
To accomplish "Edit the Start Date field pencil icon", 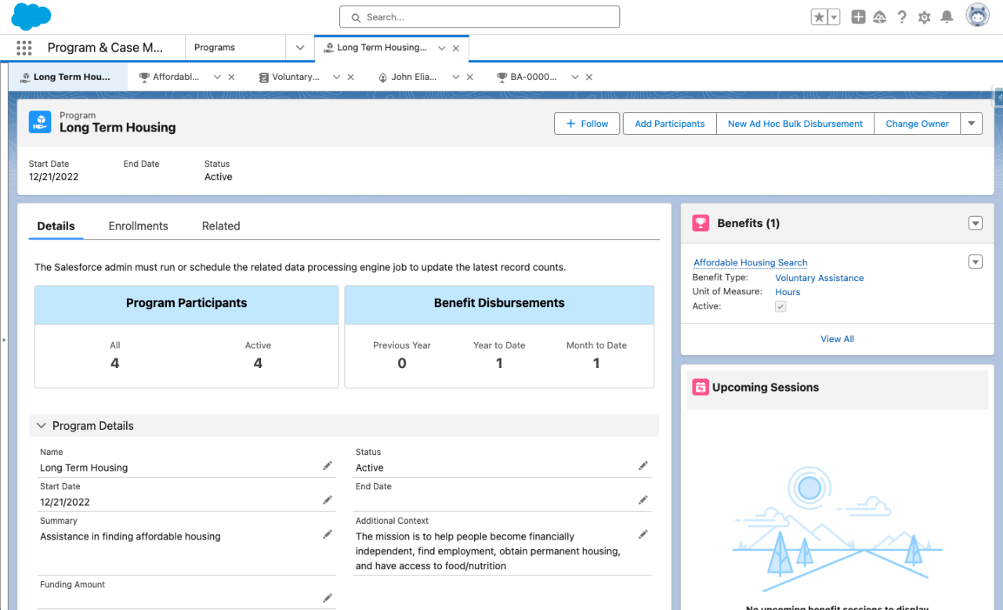I will coord(328,500).
